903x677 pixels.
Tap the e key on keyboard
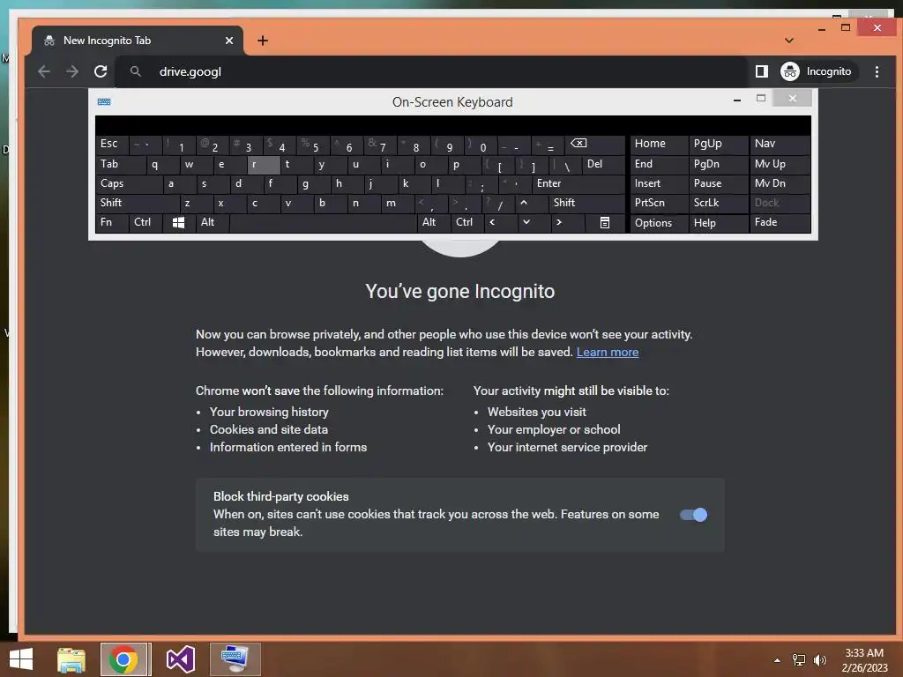[x=230, y=165]
